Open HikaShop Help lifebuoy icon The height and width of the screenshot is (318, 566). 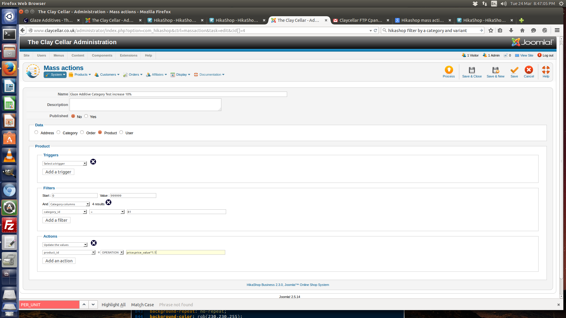(x=546, y=70)
